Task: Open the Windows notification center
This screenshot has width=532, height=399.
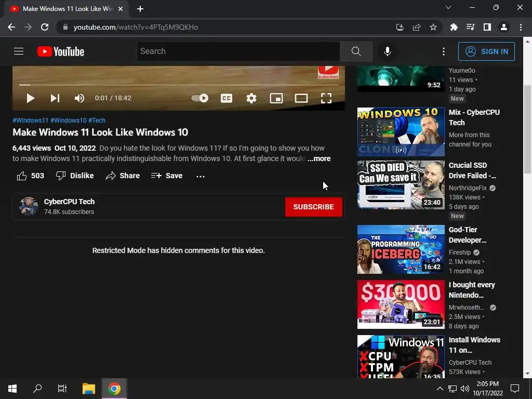Action: 515,389
